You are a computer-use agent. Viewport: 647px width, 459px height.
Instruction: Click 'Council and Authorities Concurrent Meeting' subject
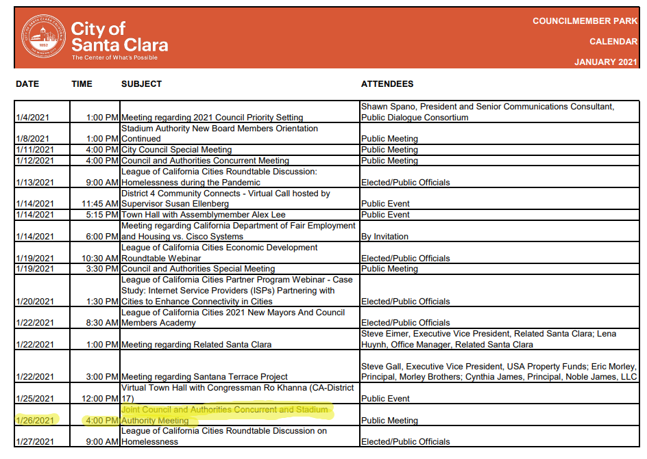coord(205,161)
